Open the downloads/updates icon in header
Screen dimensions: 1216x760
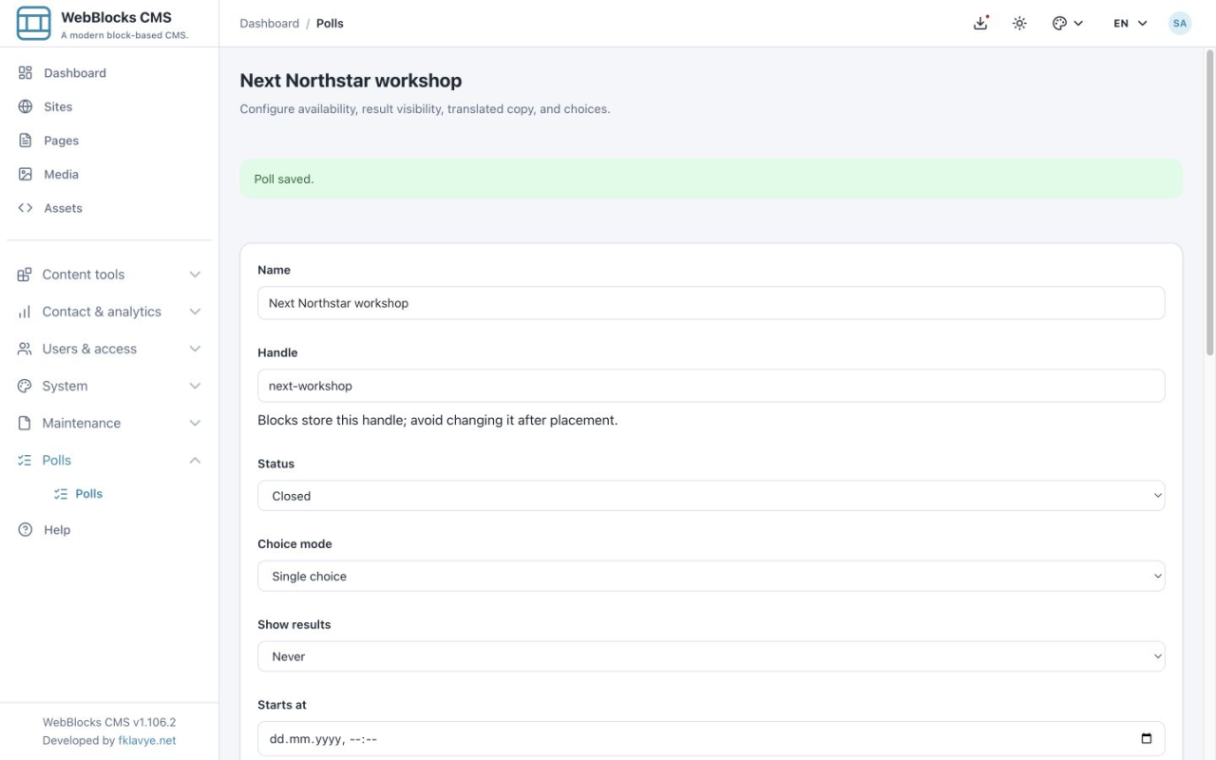tap(981, 23)
